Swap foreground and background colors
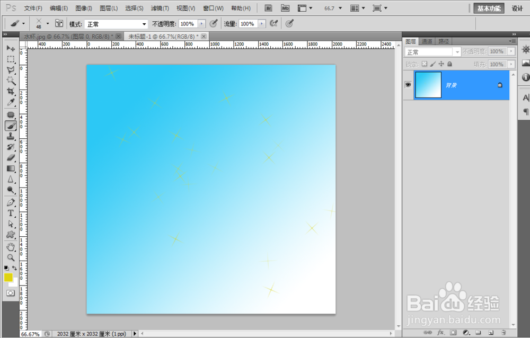 coord(14,268)
